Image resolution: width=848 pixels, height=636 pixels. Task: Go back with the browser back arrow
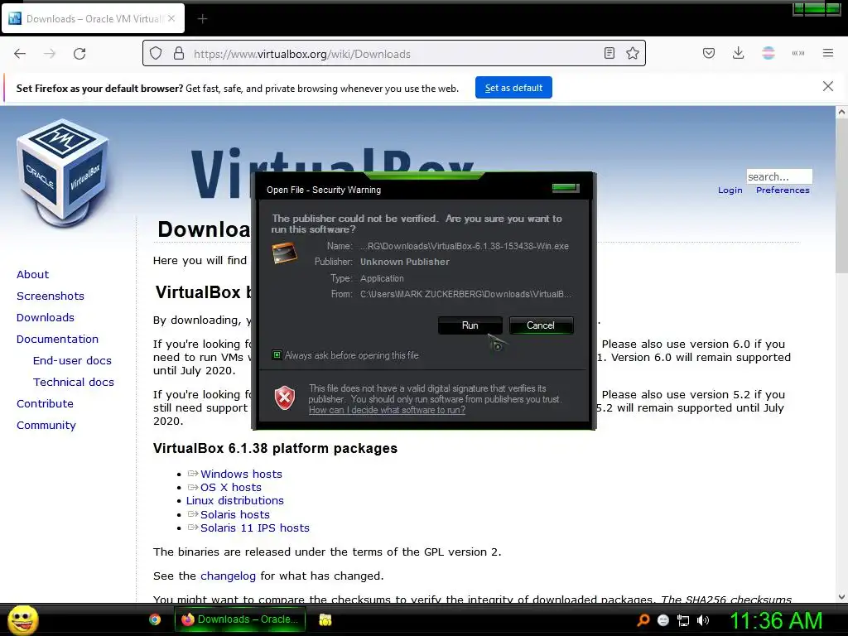pos(20,54)
